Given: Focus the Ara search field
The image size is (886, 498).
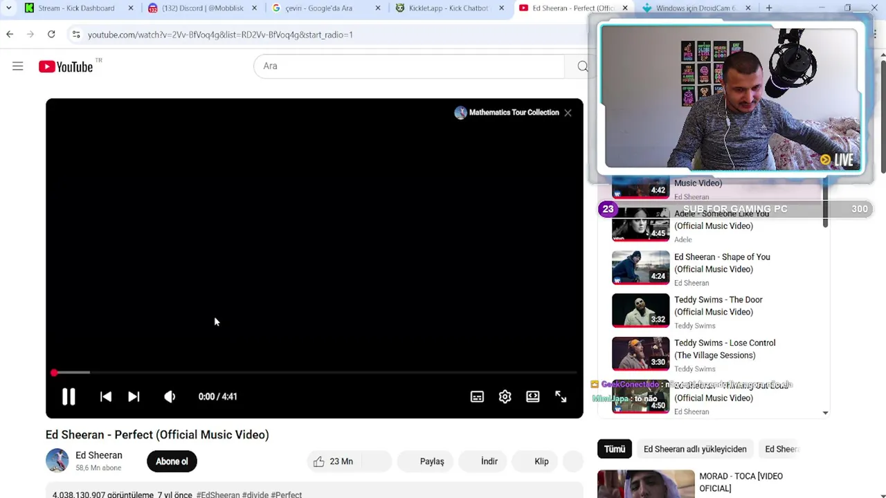Looking at the screenshot, I should pyautogui.click(x=408, y=66).
